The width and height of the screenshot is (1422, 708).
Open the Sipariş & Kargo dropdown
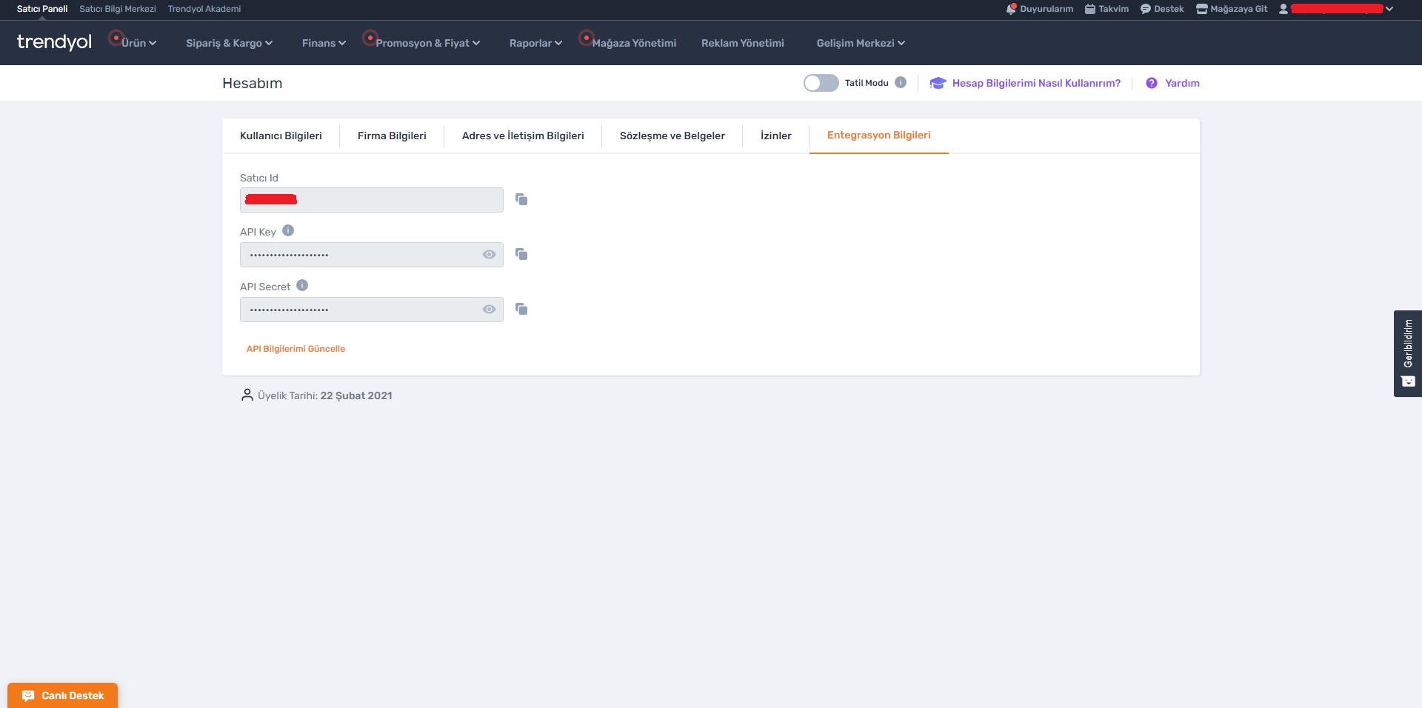pos(229,43)
